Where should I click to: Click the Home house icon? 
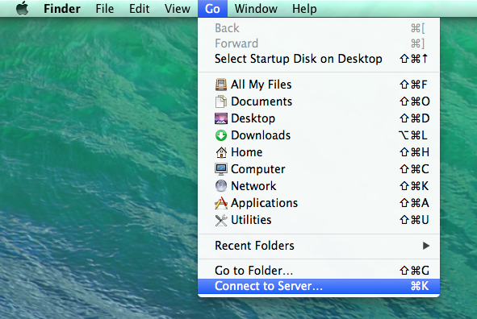pyautogui.click(x=221, y=152)
